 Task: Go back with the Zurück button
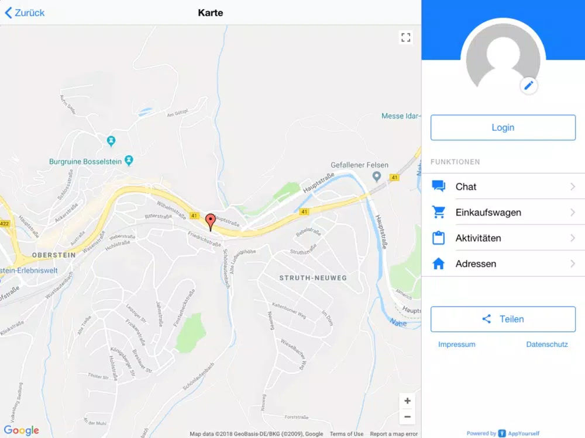[25, 13]
